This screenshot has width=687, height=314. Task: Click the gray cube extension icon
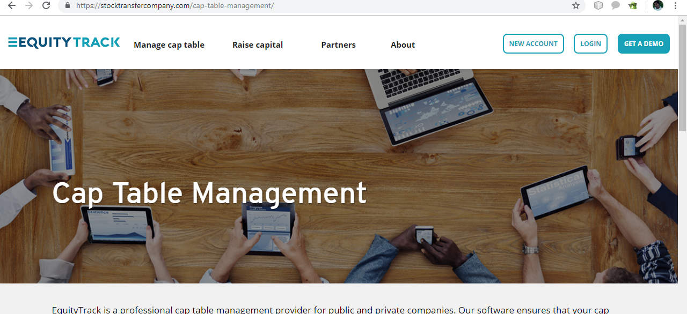pos(598,5)
